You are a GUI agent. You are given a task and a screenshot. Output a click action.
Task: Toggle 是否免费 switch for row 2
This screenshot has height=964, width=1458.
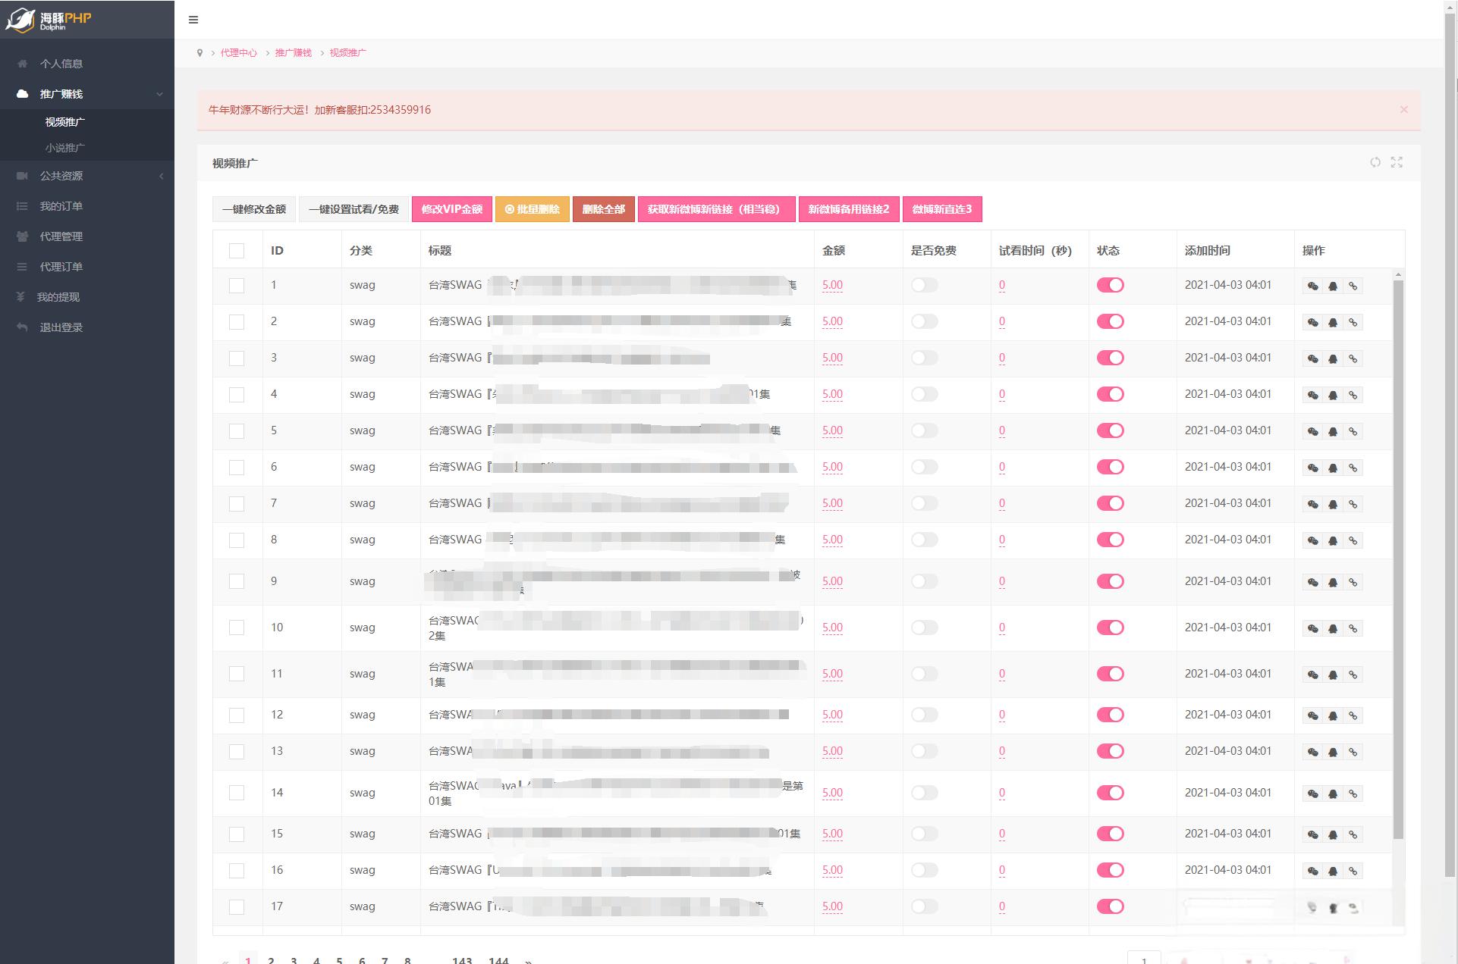(924, 321)
